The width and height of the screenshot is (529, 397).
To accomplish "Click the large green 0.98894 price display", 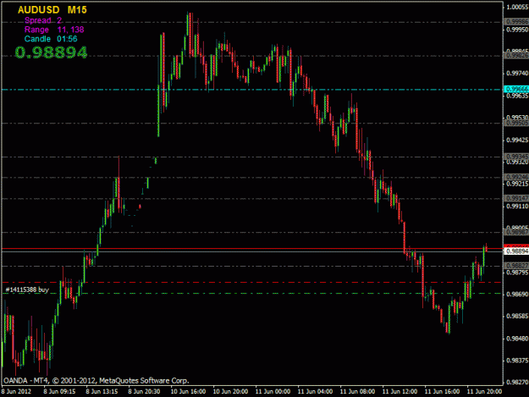I will (x=51, y=52).
